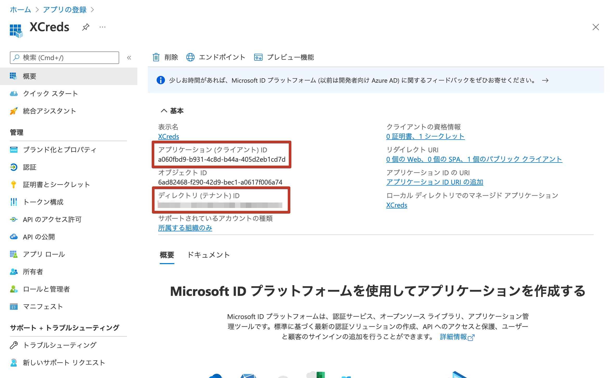
Task: Open マニフェスト icon
Action: click(14, 307)
